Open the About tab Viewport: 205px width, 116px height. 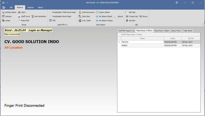40,7
